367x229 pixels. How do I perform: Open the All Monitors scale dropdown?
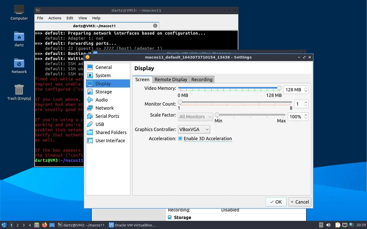click(195, 117)
